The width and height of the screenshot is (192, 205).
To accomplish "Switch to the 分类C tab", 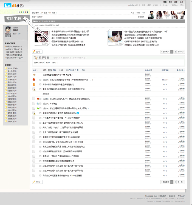I will [55, 62].
